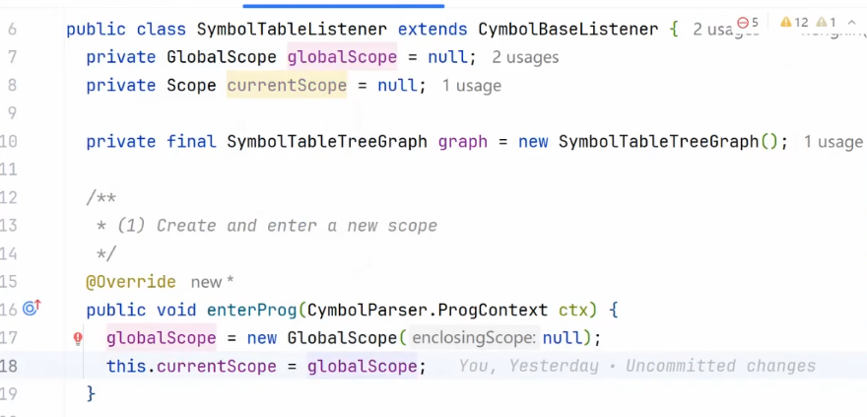This screenshot has width=867, height=417.
Task: Click line number 10 in the gutter
Action: coord(9,142)
